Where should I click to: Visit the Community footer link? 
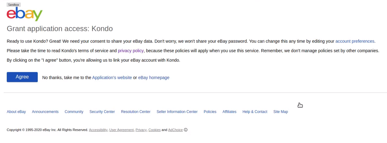click(74, 112)
